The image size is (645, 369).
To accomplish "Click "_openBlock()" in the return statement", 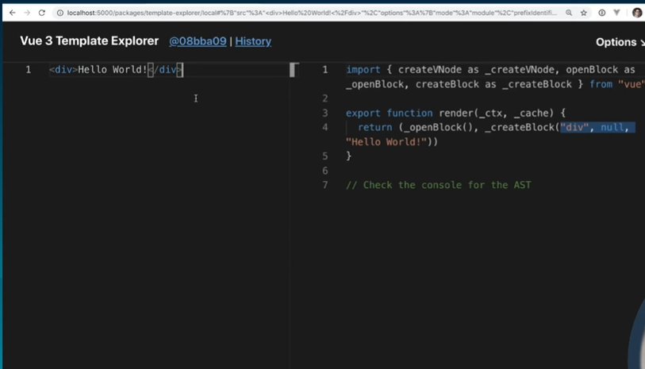I will tap(439, 127).
